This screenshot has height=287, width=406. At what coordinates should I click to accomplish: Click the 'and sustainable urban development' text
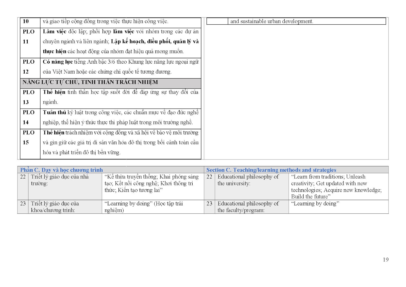(272, 21)
